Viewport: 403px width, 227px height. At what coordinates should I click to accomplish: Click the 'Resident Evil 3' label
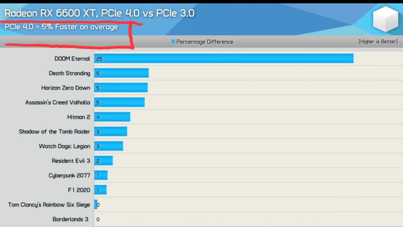point(71,161)
